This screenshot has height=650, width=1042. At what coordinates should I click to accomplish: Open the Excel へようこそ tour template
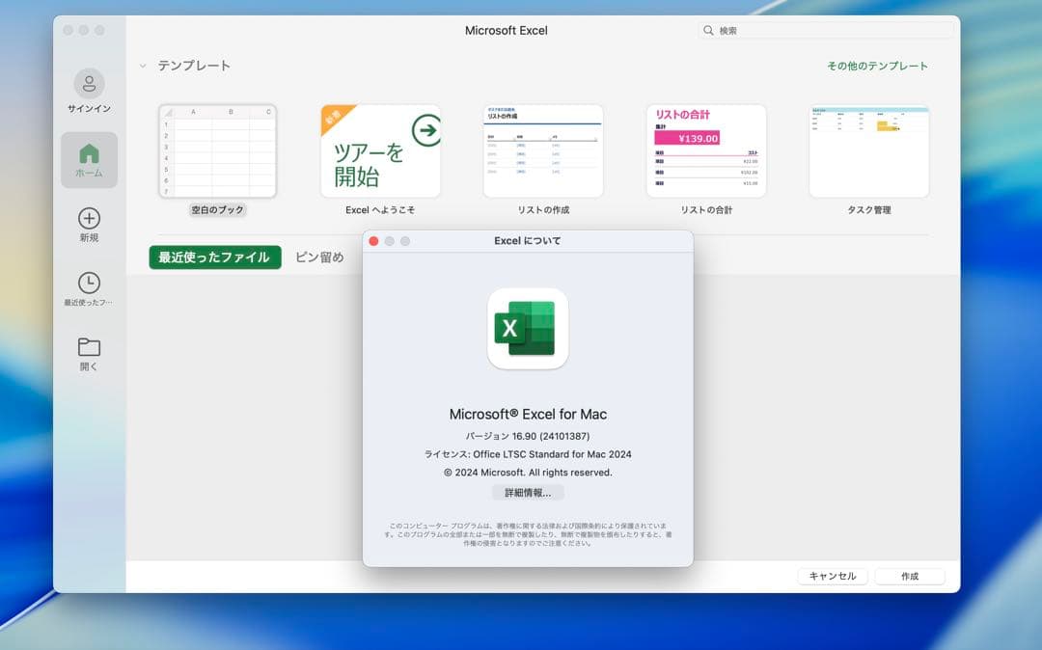[379, 149]
